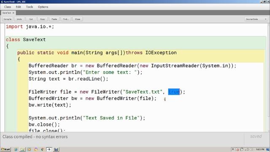The width and height of the screenshot is (270, 152).
Task: Click the Cut toolbar button
Action: coord(31,19)
